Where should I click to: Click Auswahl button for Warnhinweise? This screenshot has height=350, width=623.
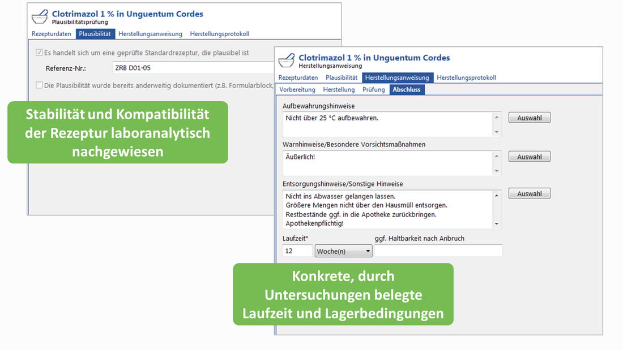529,157
